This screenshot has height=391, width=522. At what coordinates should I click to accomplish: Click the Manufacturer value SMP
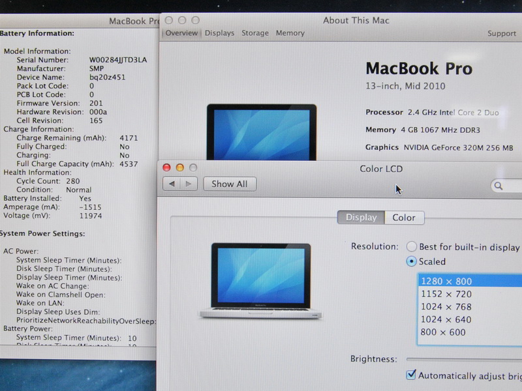97,68
